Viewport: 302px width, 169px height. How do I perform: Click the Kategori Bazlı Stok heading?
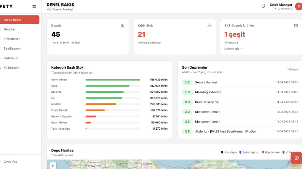[x=67, y=67]
